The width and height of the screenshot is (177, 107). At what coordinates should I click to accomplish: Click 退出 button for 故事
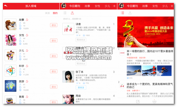(x=54, y=25)
